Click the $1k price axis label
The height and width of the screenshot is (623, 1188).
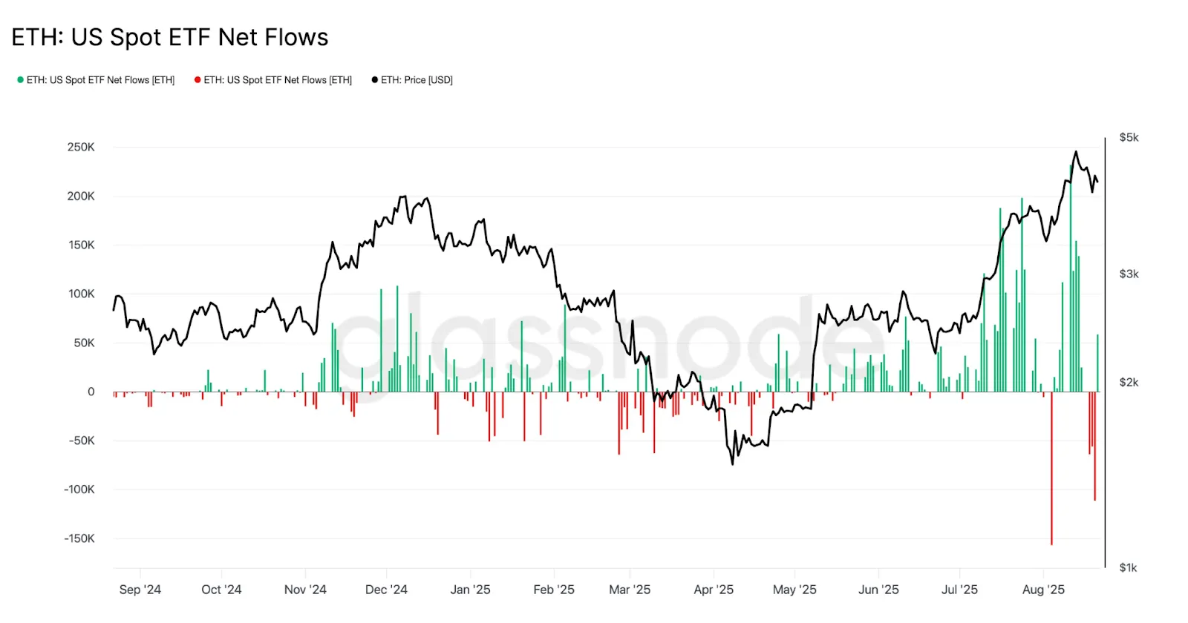(1128, 567)
